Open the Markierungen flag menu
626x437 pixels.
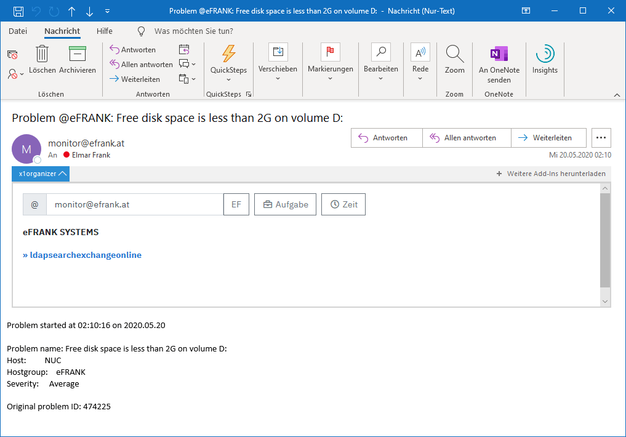[331, 62]
